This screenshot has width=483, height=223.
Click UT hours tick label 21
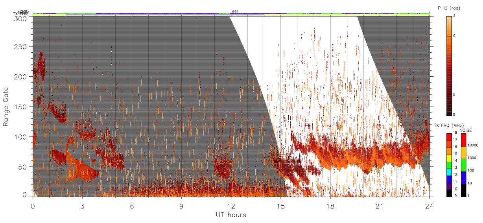(x=380, y=206)
